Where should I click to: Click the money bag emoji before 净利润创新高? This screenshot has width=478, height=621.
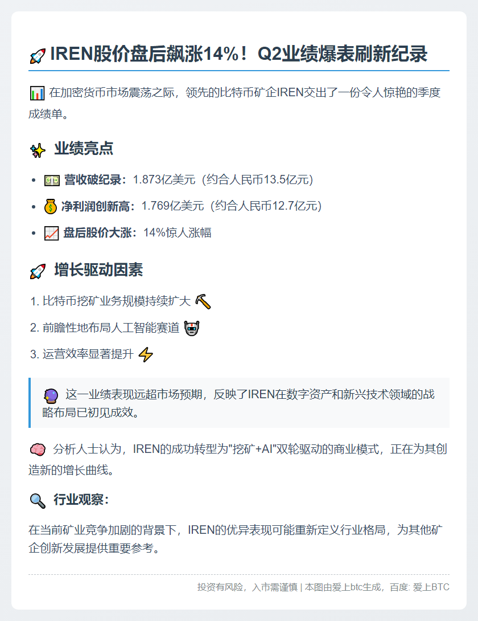point(51,206)
